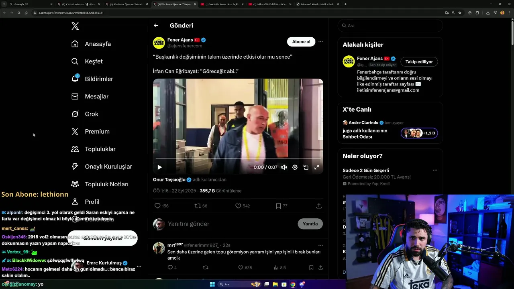This screenshot has height=289, width=514.
Task: Switch to the first YouTube browser tab
Action: point(222,4)
